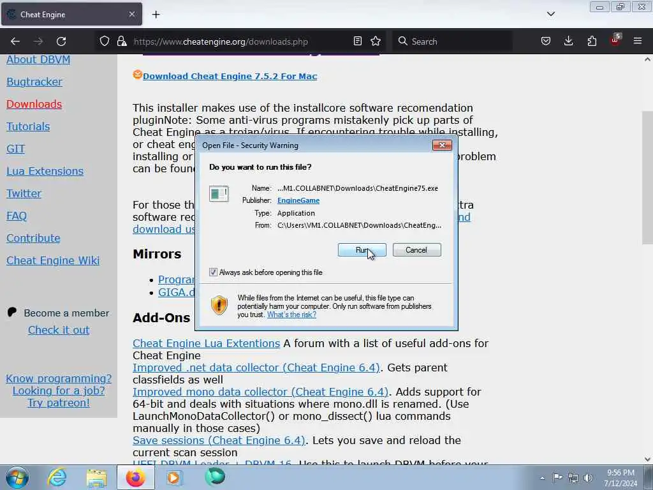The width and height of the screenshot is (653, 490).
Task: View site info via the padlock icon
Action: tap(122, 41)
